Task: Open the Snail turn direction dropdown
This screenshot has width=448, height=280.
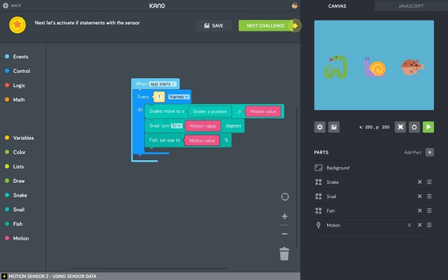Action: [x=176, y=126]
